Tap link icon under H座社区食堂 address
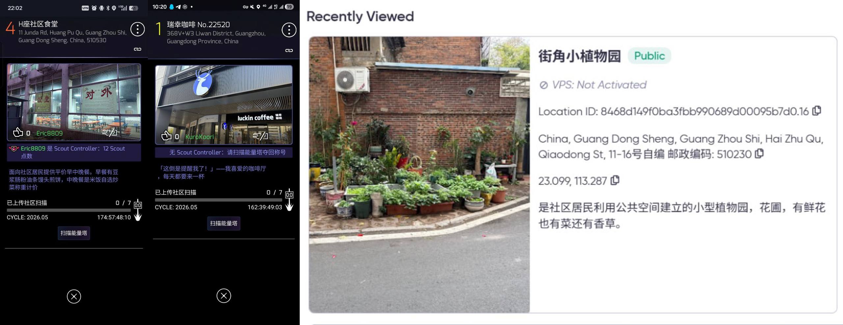843x325 pixels. tap(138, 49)
